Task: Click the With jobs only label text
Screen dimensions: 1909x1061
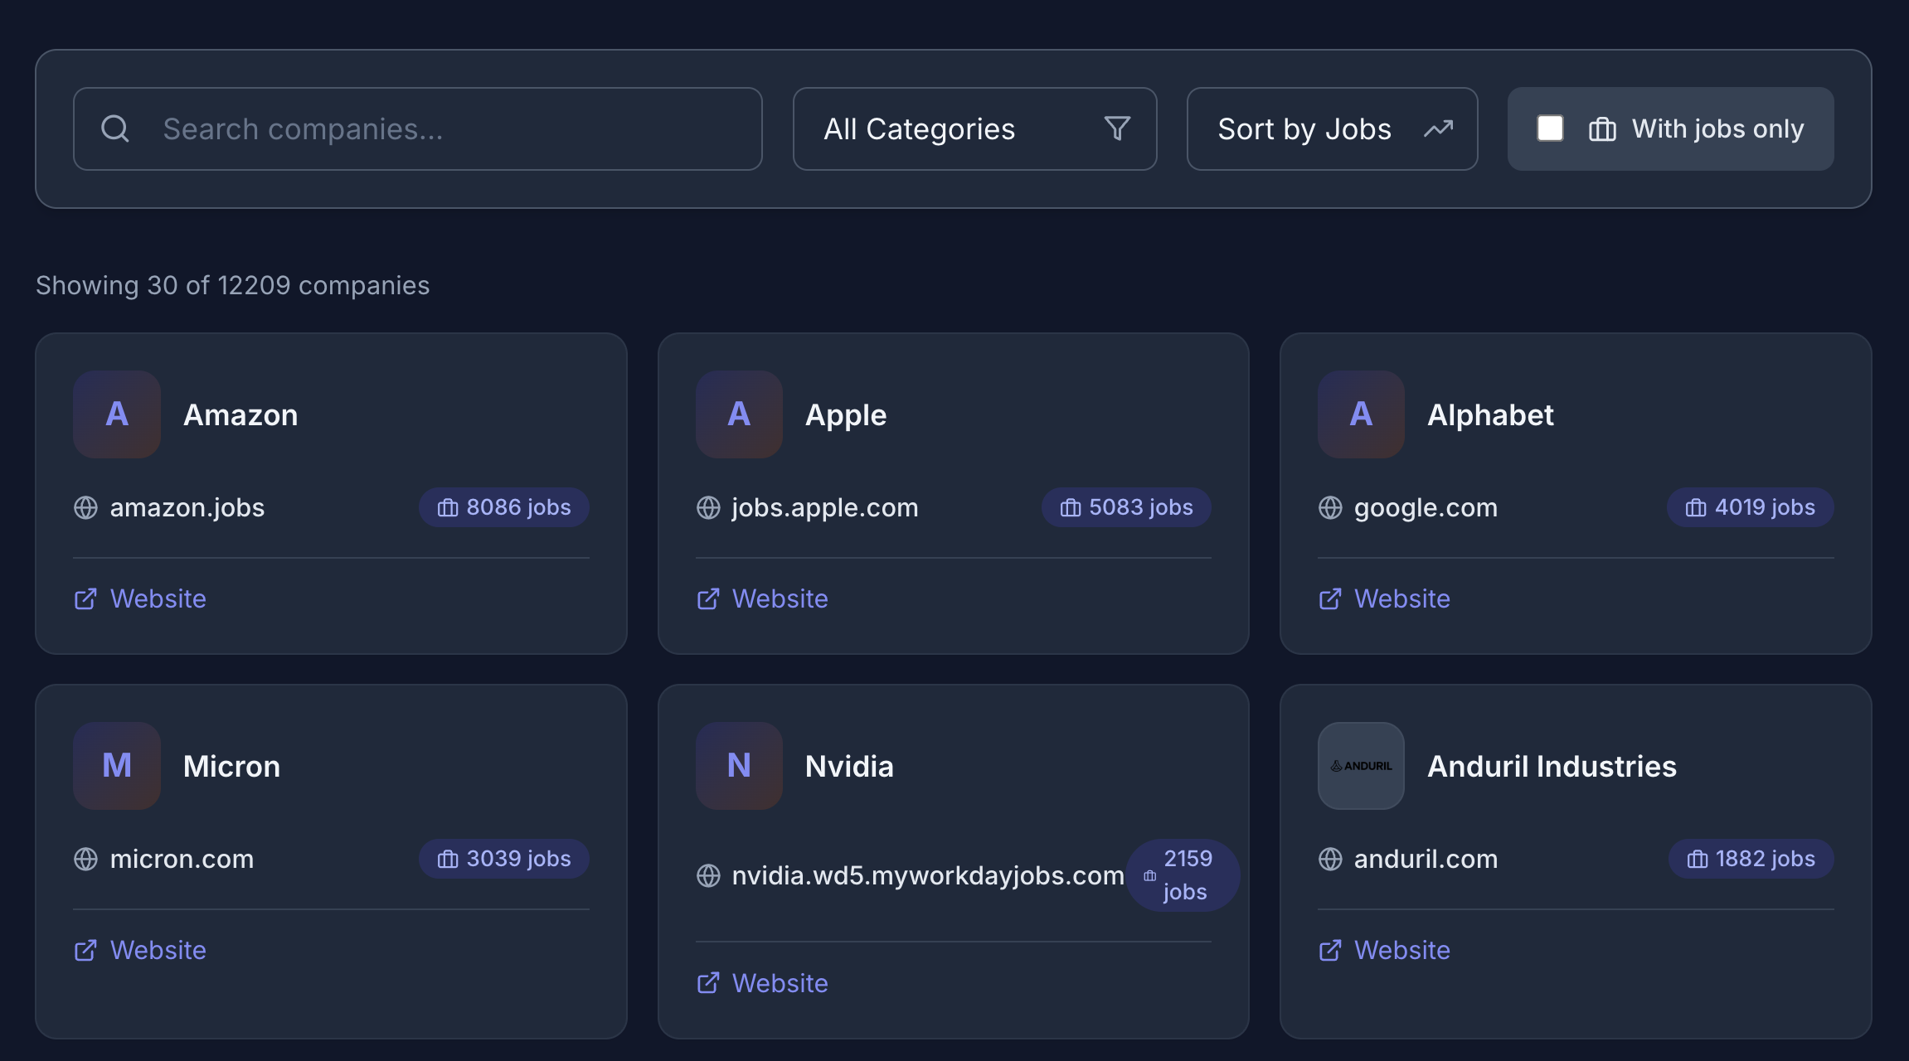Action: [1717, 128]
